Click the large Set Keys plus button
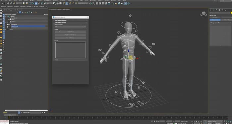 pyautogui.click(x=205, y=122)
